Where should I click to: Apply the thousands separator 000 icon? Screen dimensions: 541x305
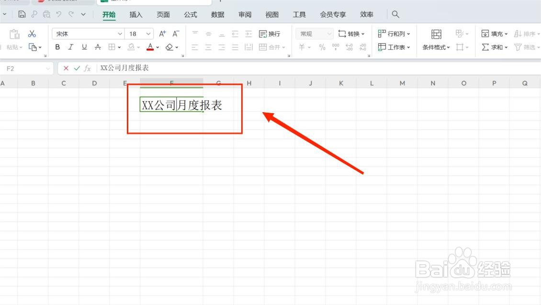click(x=335, y=47)
